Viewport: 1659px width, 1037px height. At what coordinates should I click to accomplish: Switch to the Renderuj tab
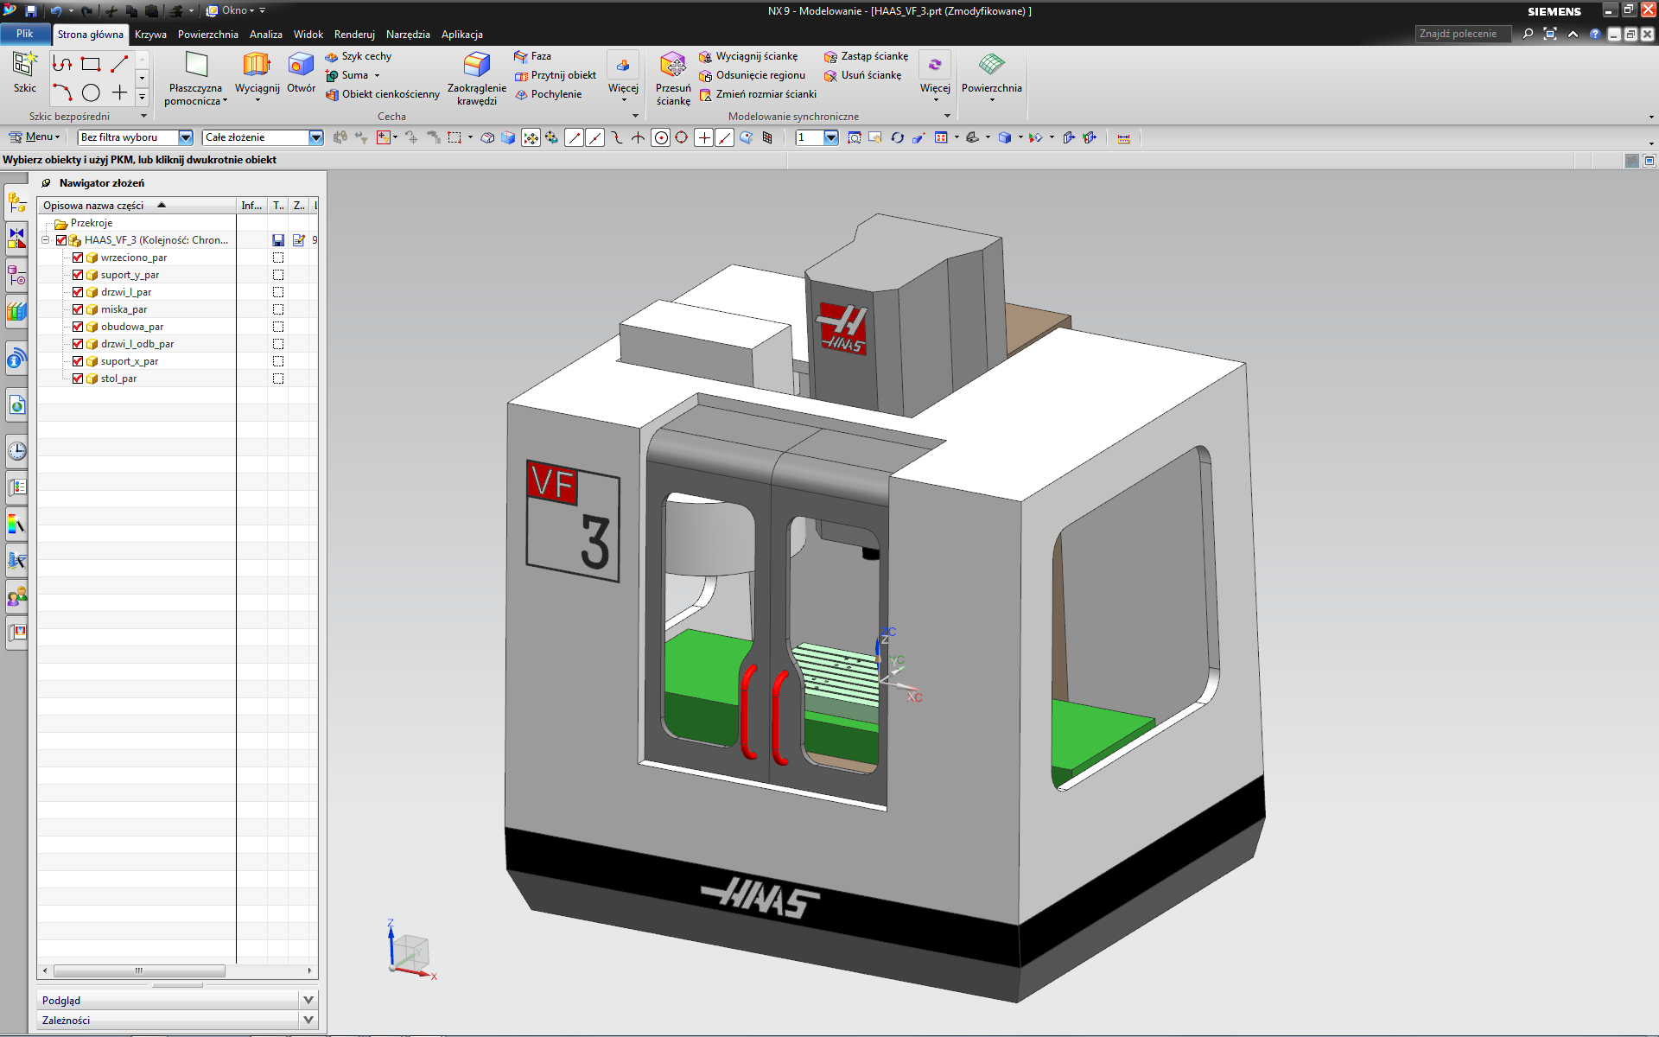pyautogui.click(x=354, y=35)
